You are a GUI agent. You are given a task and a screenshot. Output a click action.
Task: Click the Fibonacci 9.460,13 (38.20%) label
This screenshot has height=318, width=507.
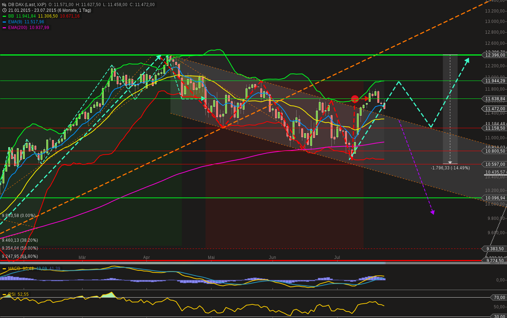point(20,240)
